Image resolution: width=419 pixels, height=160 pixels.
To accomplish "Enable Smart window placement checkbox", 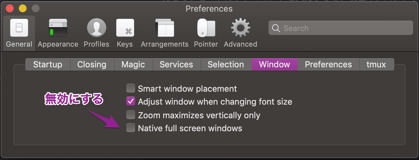I will pos(131,89).
